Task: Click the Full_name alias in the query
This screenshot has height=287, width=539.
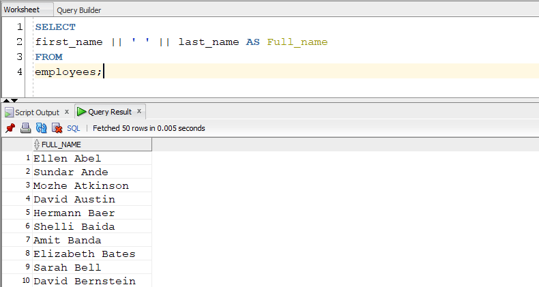Action: pos(297,42)
